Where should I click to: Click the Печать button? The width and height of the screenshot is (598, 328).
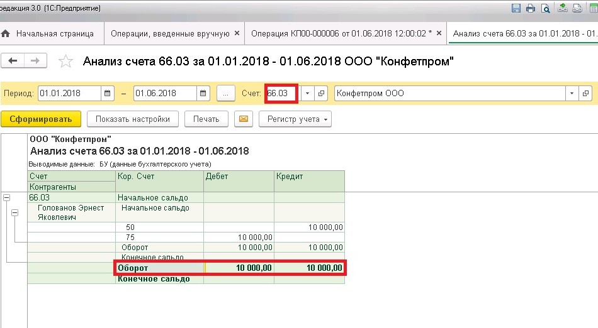(206, 119)
